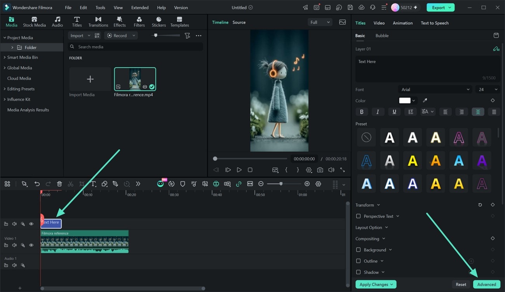
Task: Click the filter icon in media panel
Action: click(187, 35)
